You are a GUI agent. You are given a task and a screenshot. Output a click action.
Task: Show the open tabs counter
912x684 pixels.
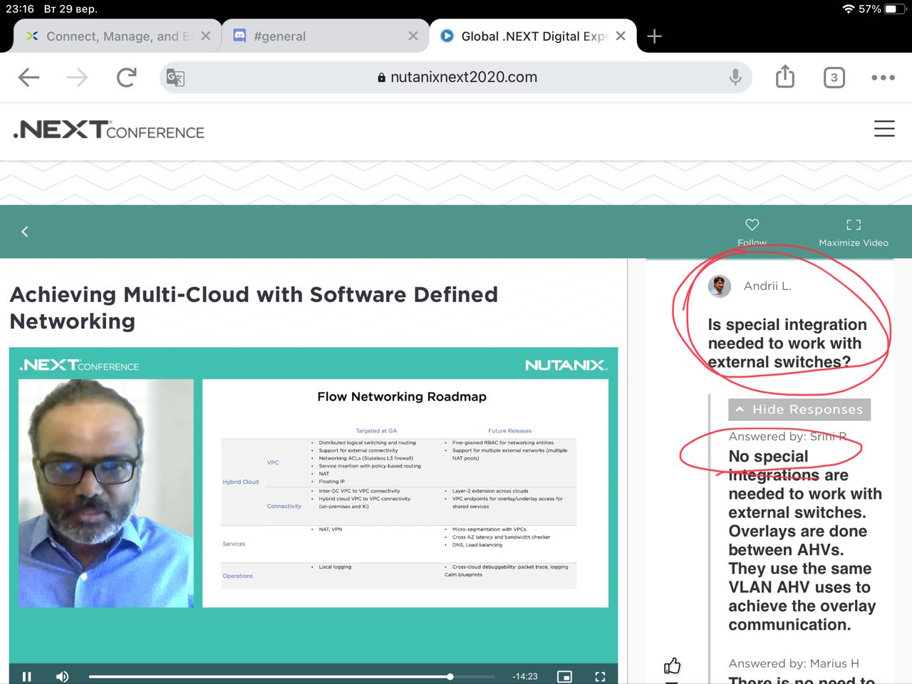click(834, 77)
